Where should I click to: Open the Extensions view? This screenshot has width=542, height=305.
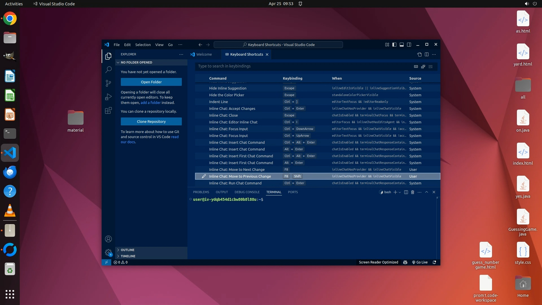click(108, 110)
